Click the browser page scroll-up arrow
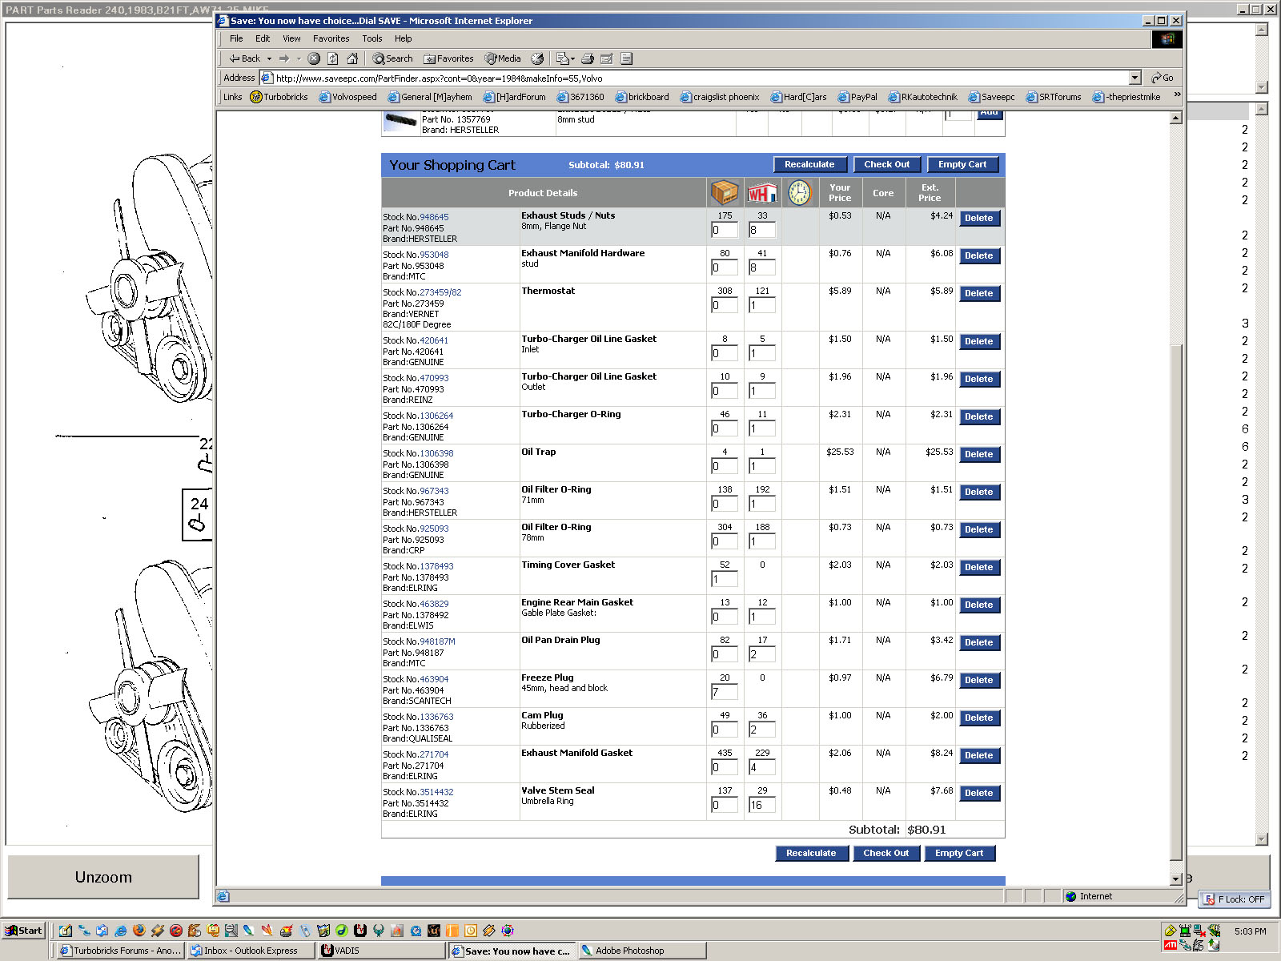Viewport: 1281px width, 961px height. (x=1176, y=118)
